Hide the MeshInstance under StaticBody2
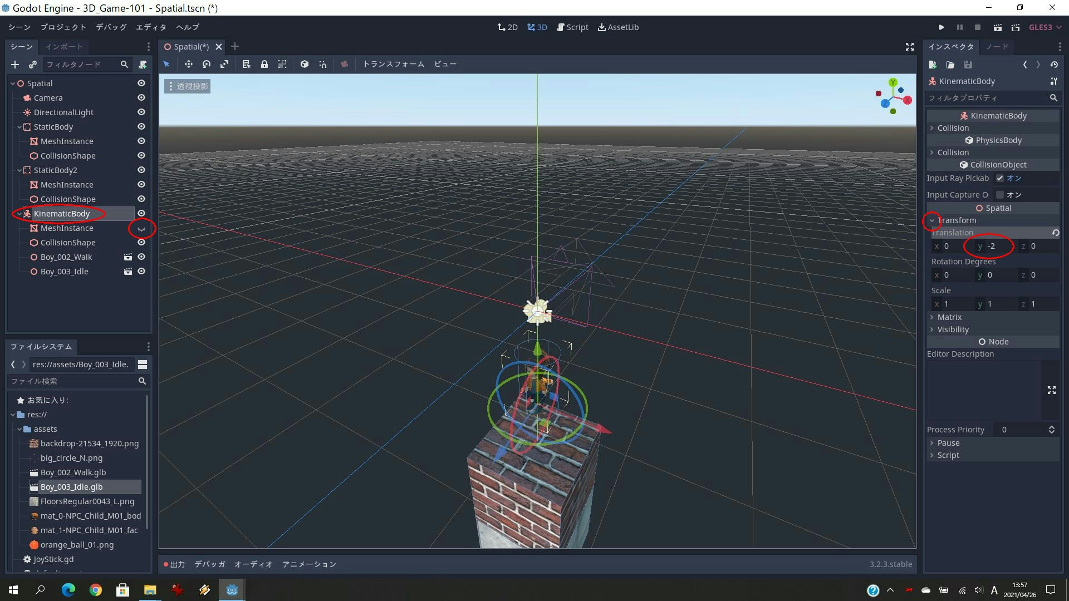Viewport: 1069px width, 601px height. point(141,184)
